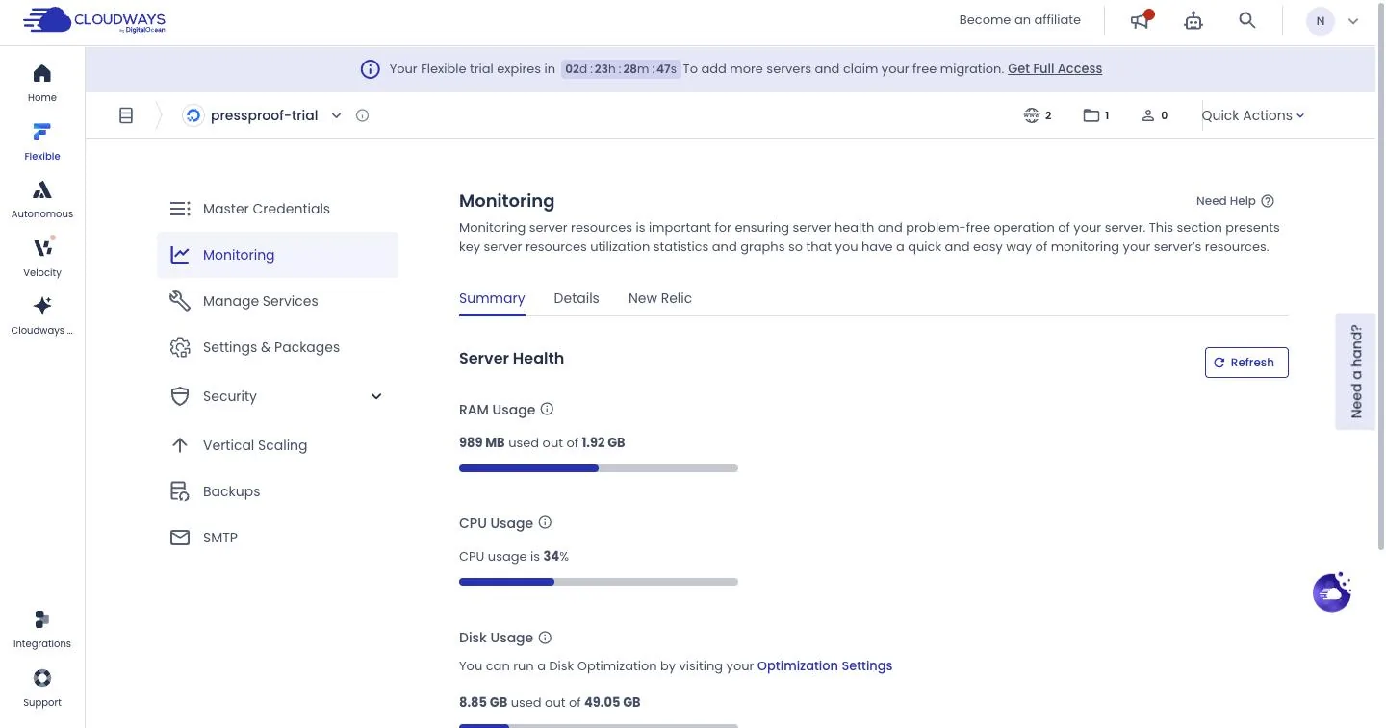
Task: Click the projects folder count icon
Action: click(x=1091, y=115)
